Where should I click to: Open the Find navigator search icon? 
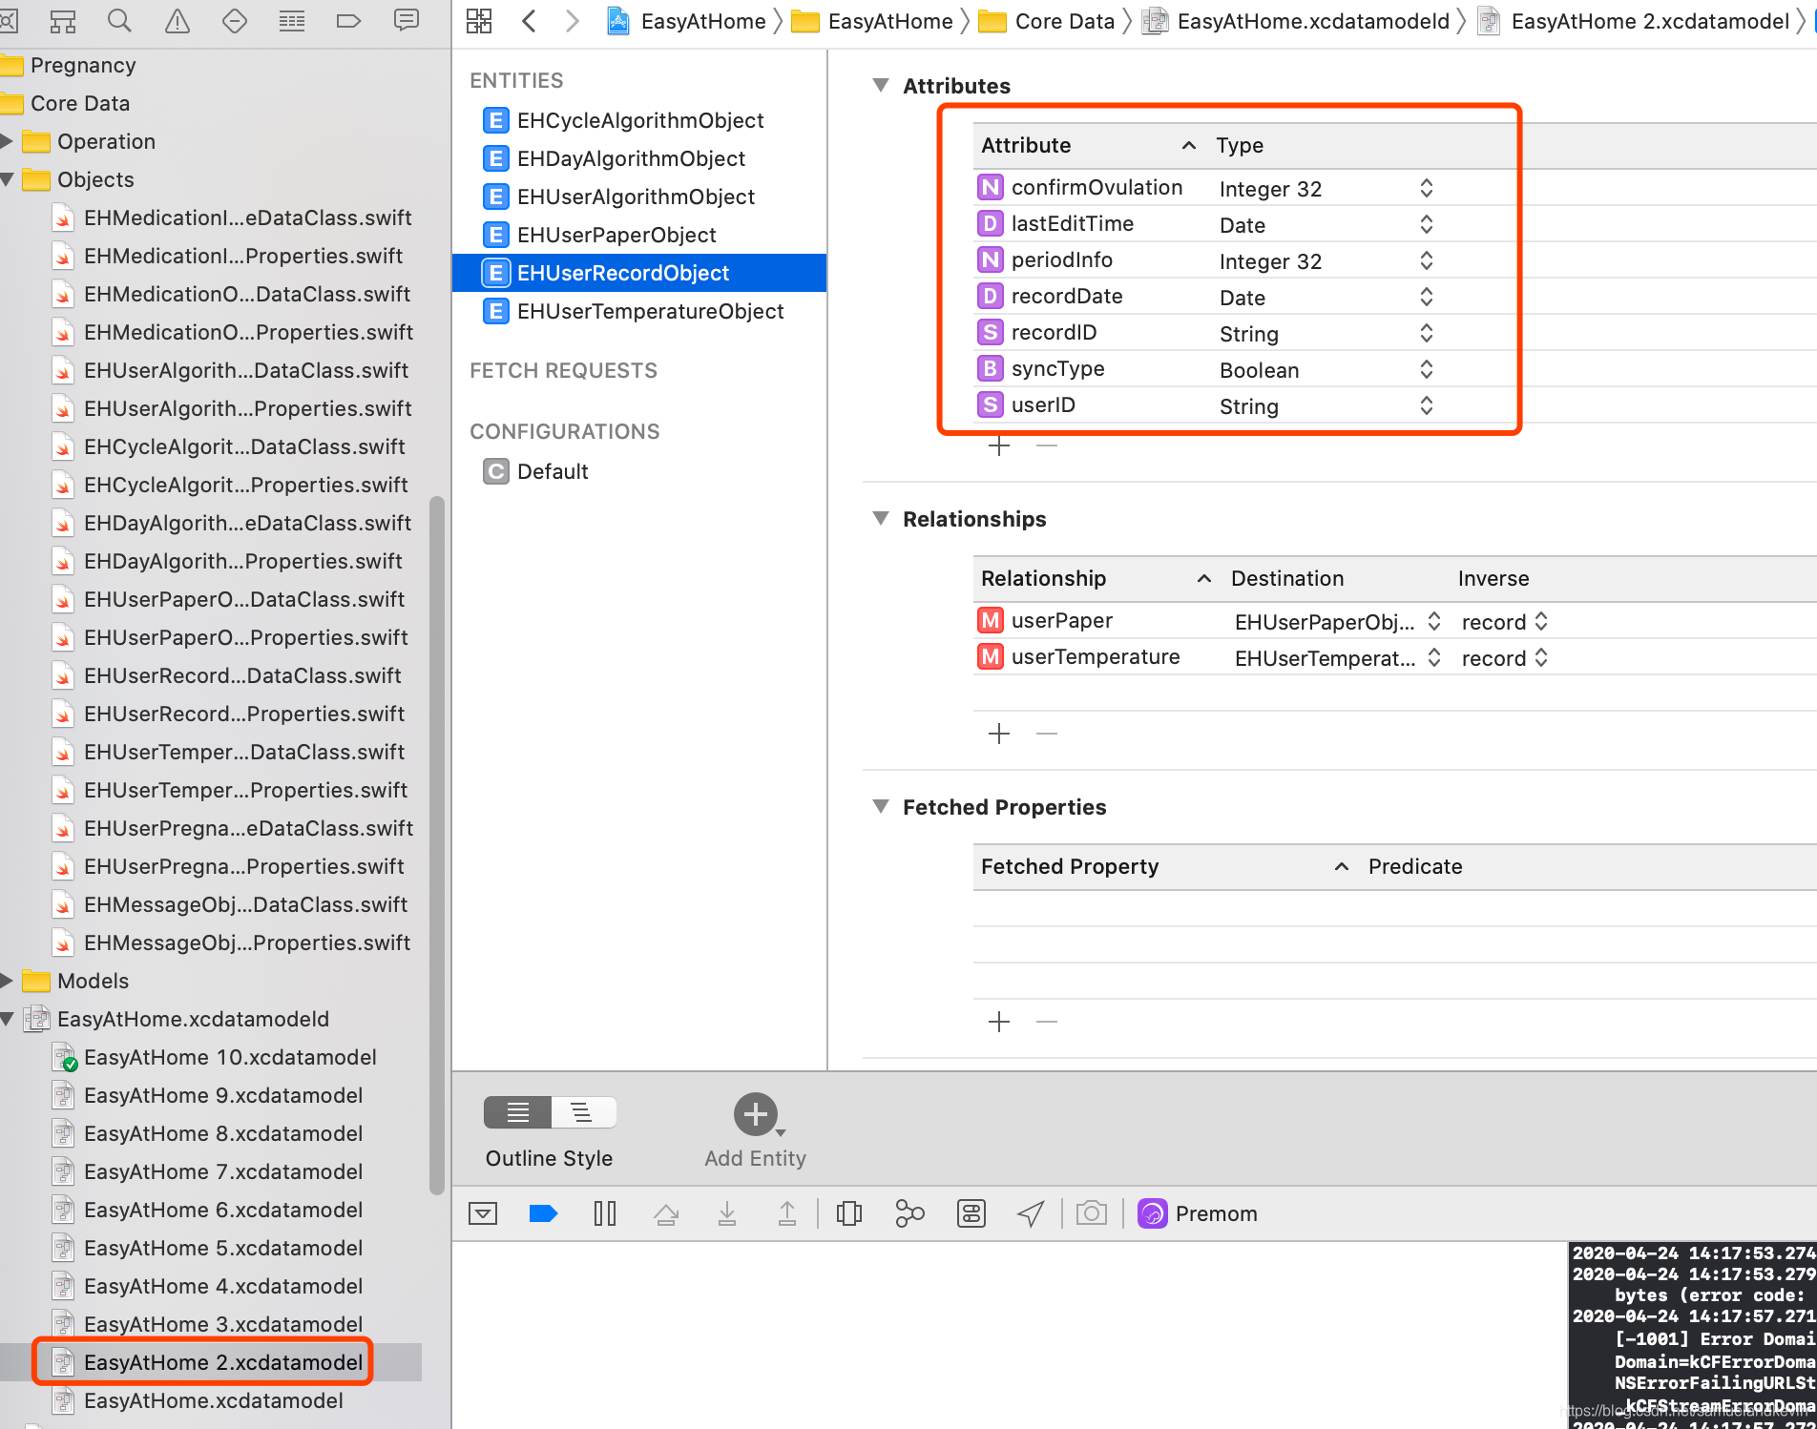(119, 20)
